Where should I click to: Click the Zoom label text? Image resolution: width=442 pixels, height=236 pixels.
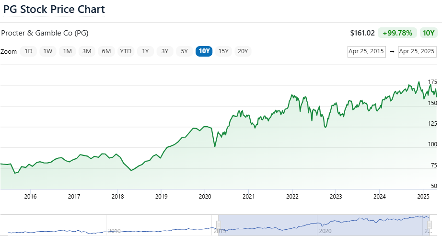point(9,52)
